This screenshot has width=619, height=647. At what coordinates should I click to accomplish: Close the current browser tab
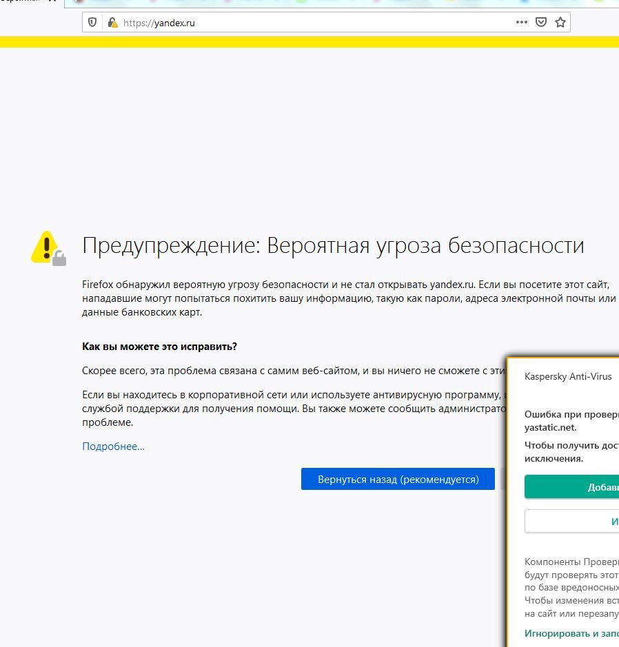pyautogui.click(x=52, y=1)
